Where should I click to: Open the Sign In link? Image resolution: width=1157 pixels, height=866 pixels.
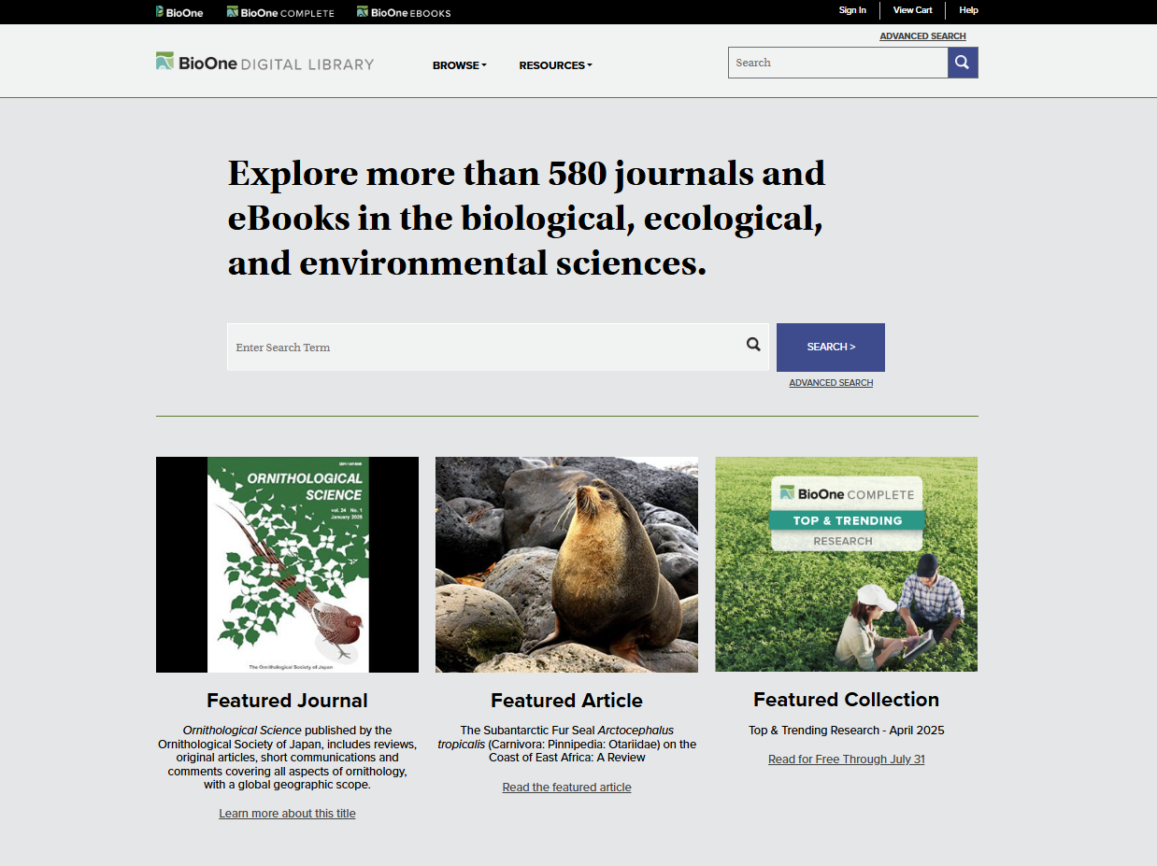(852, 10)
